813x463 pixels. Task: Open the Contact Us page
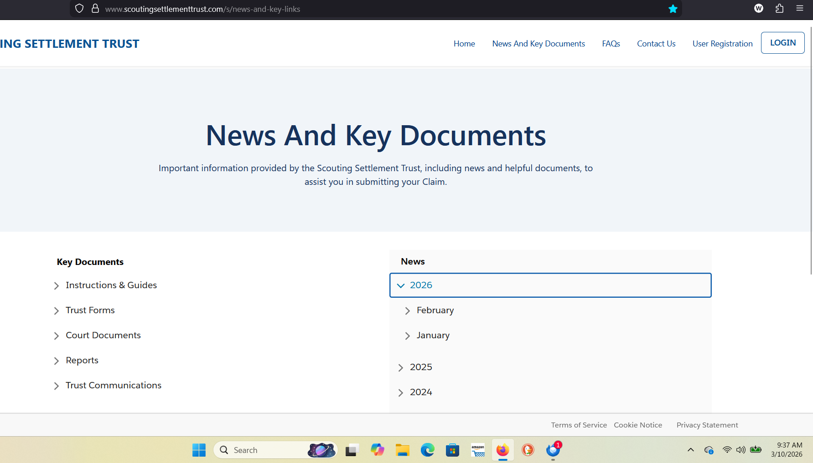point(656,44)
